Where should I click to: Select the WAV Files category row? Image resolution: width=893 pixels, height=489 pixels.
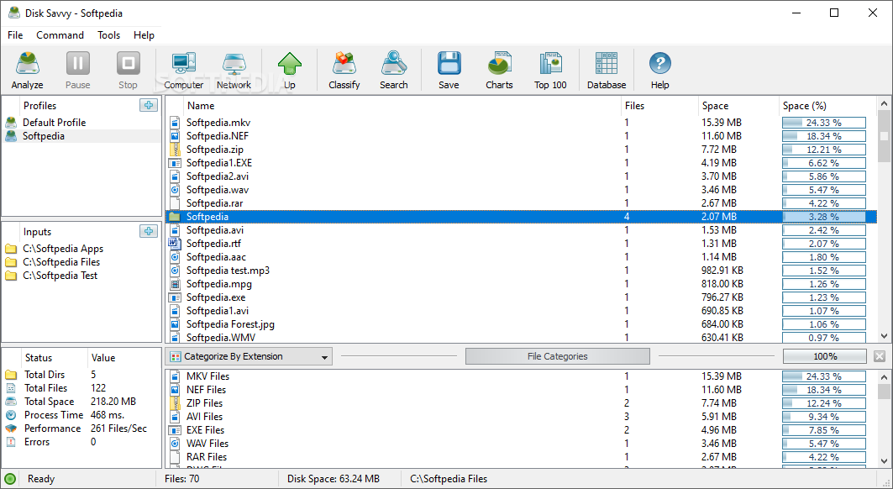(521, 444)
